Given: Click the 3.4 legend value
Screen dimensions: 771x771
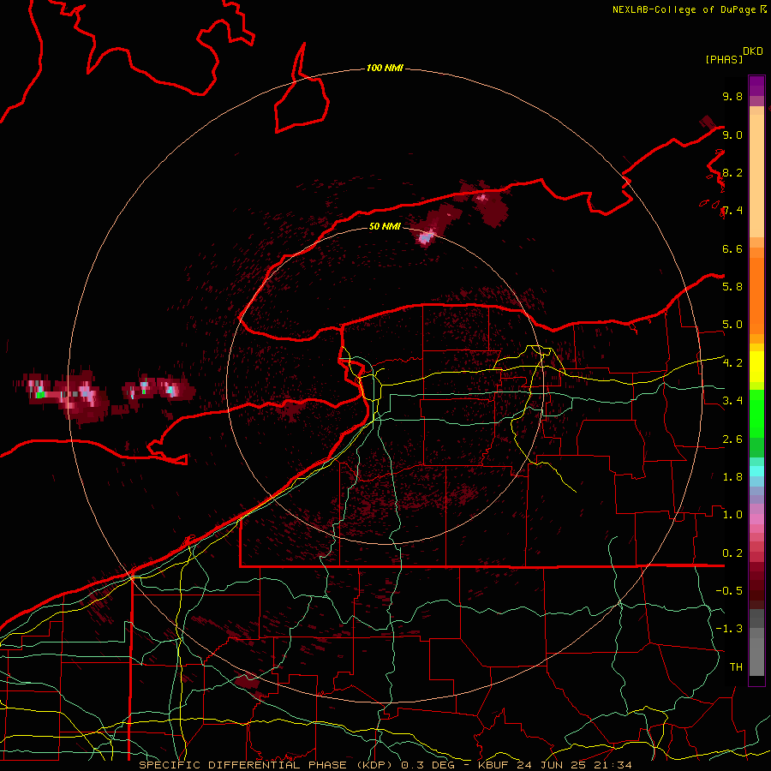Looking at the screenshot, I should point(732,400).
